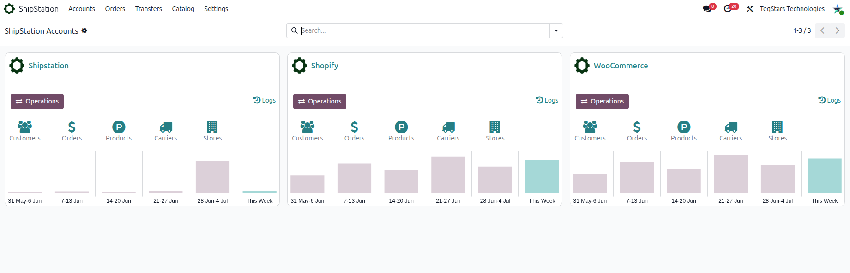Open Orders dollar icon in WooCommerce card
The image size is (850, 273).
(637, 127)
